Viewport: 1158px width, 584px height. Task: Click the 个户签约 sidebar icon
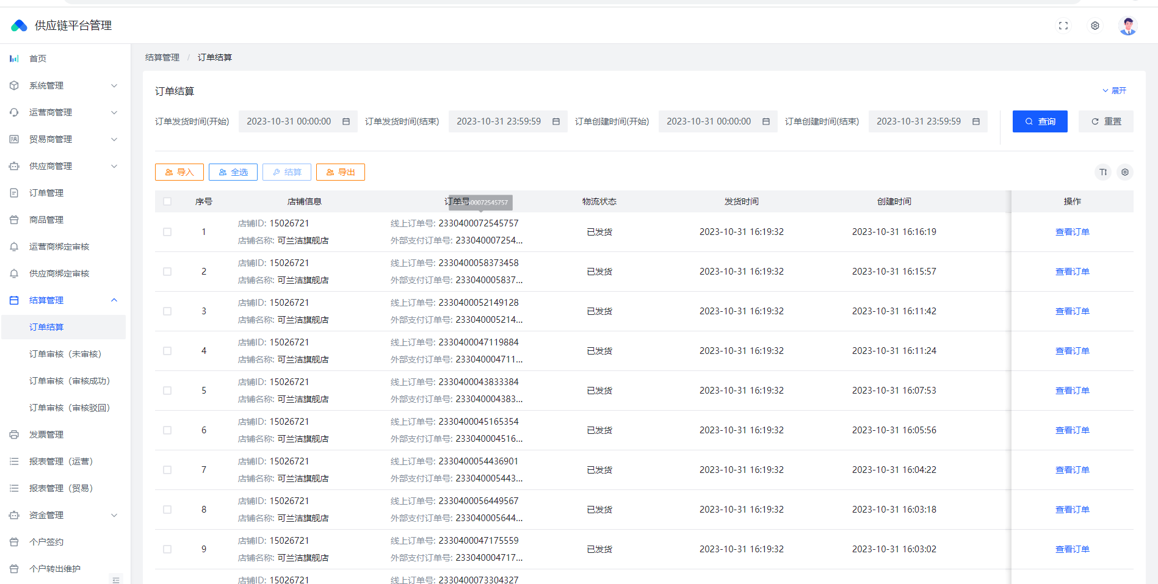click(x=14, y=542)
